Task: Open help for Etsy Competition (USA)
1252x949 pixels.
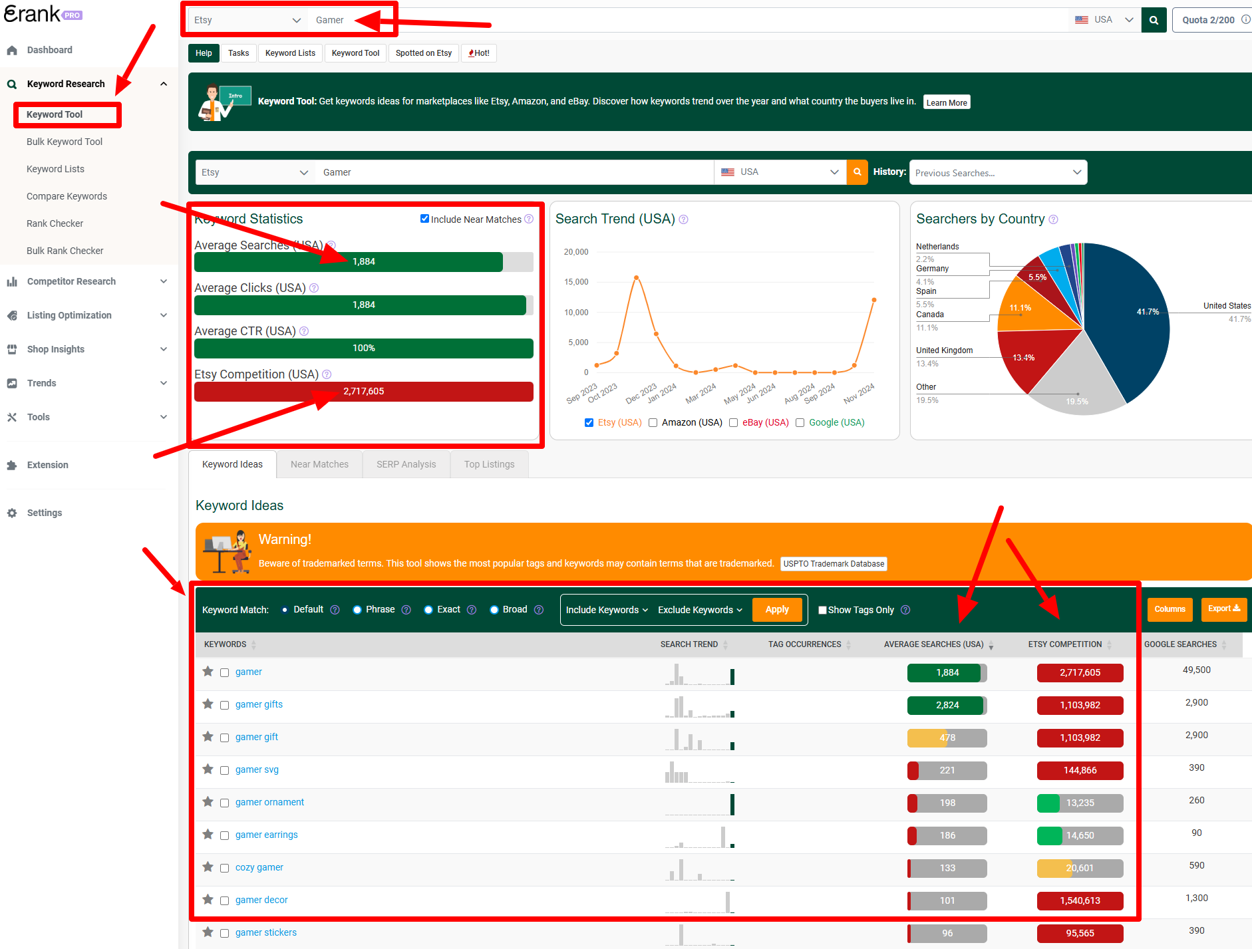Action: tap(327, 374)
